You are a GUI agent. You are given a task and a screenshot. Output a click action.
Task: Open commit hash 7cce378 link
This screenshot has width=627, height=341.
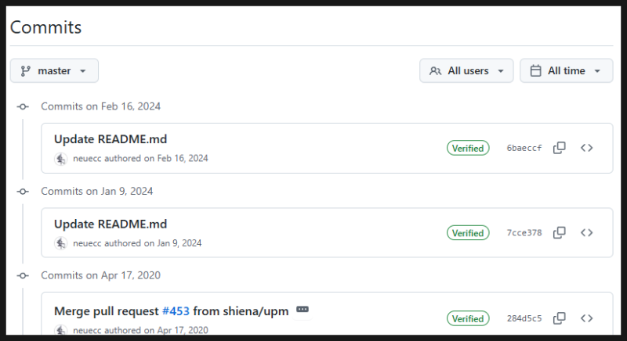524,232
